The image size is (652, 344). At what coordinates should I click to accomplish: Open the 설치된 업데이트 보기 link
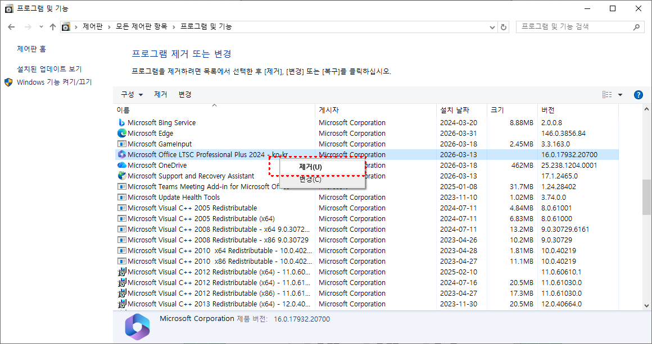point(49,69)
